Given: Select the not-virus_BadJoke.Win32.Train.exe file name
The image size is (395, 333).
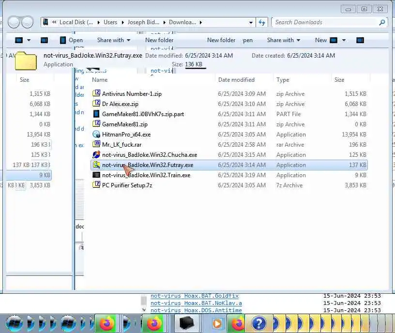Looking at the screenshot, I should coord(146,175).
